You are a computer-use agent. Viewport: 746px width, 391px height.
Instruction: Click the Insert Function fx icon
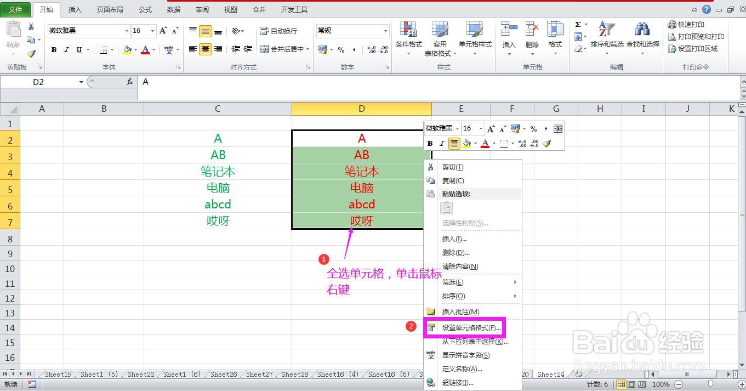coord(130,82)
